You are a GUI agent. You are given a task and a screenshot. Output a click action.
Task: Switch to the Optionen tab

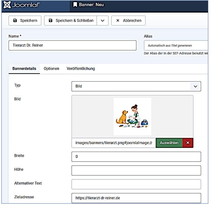coord(51,69)
